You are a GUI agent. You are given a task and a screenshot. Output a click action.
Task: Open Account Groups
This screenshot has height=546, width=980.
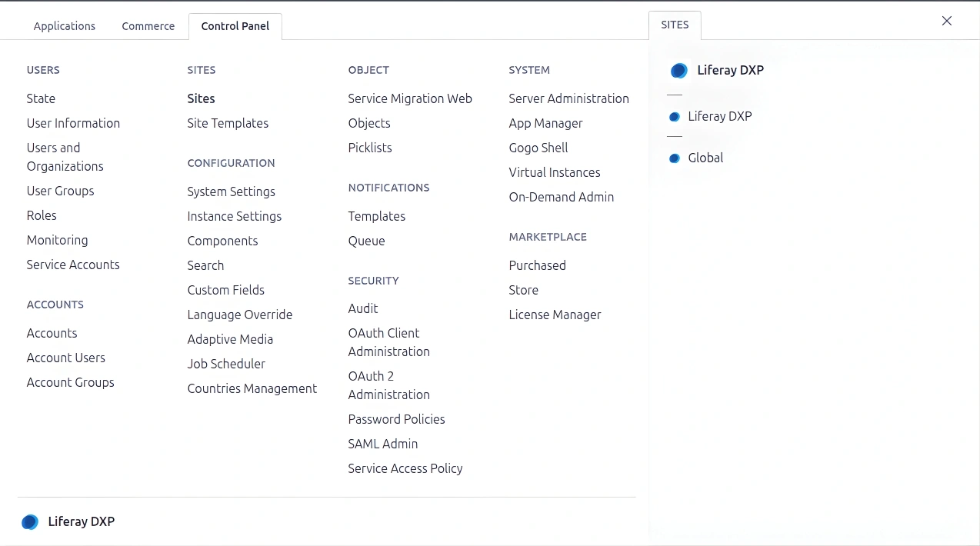tap(70, 382)
